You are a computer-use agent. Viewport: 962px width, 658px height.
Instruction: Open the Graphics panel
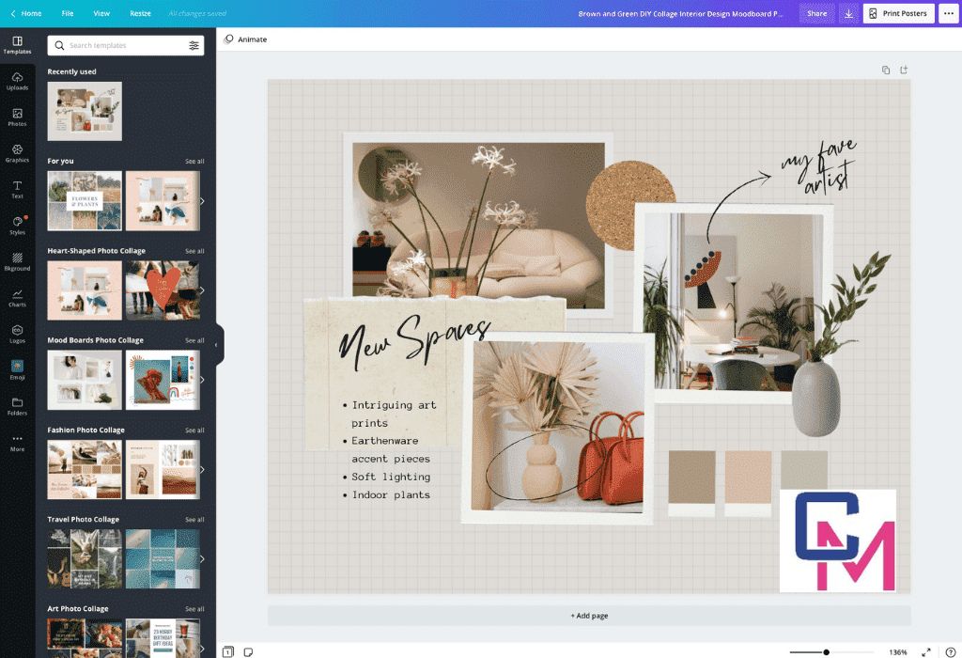(17, 153)
